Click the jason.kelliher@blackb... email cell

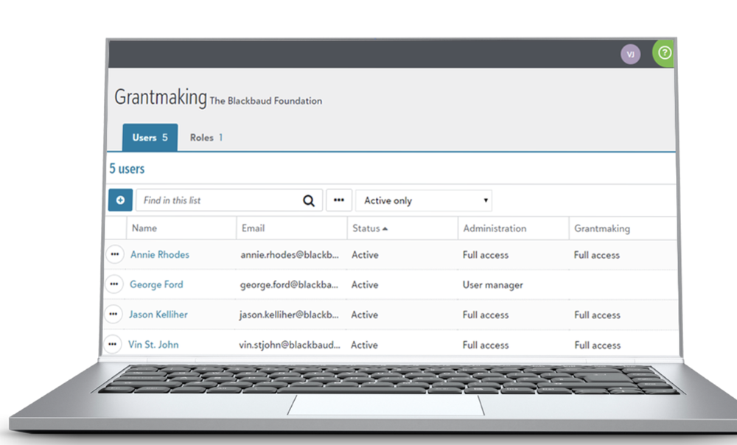289,315
